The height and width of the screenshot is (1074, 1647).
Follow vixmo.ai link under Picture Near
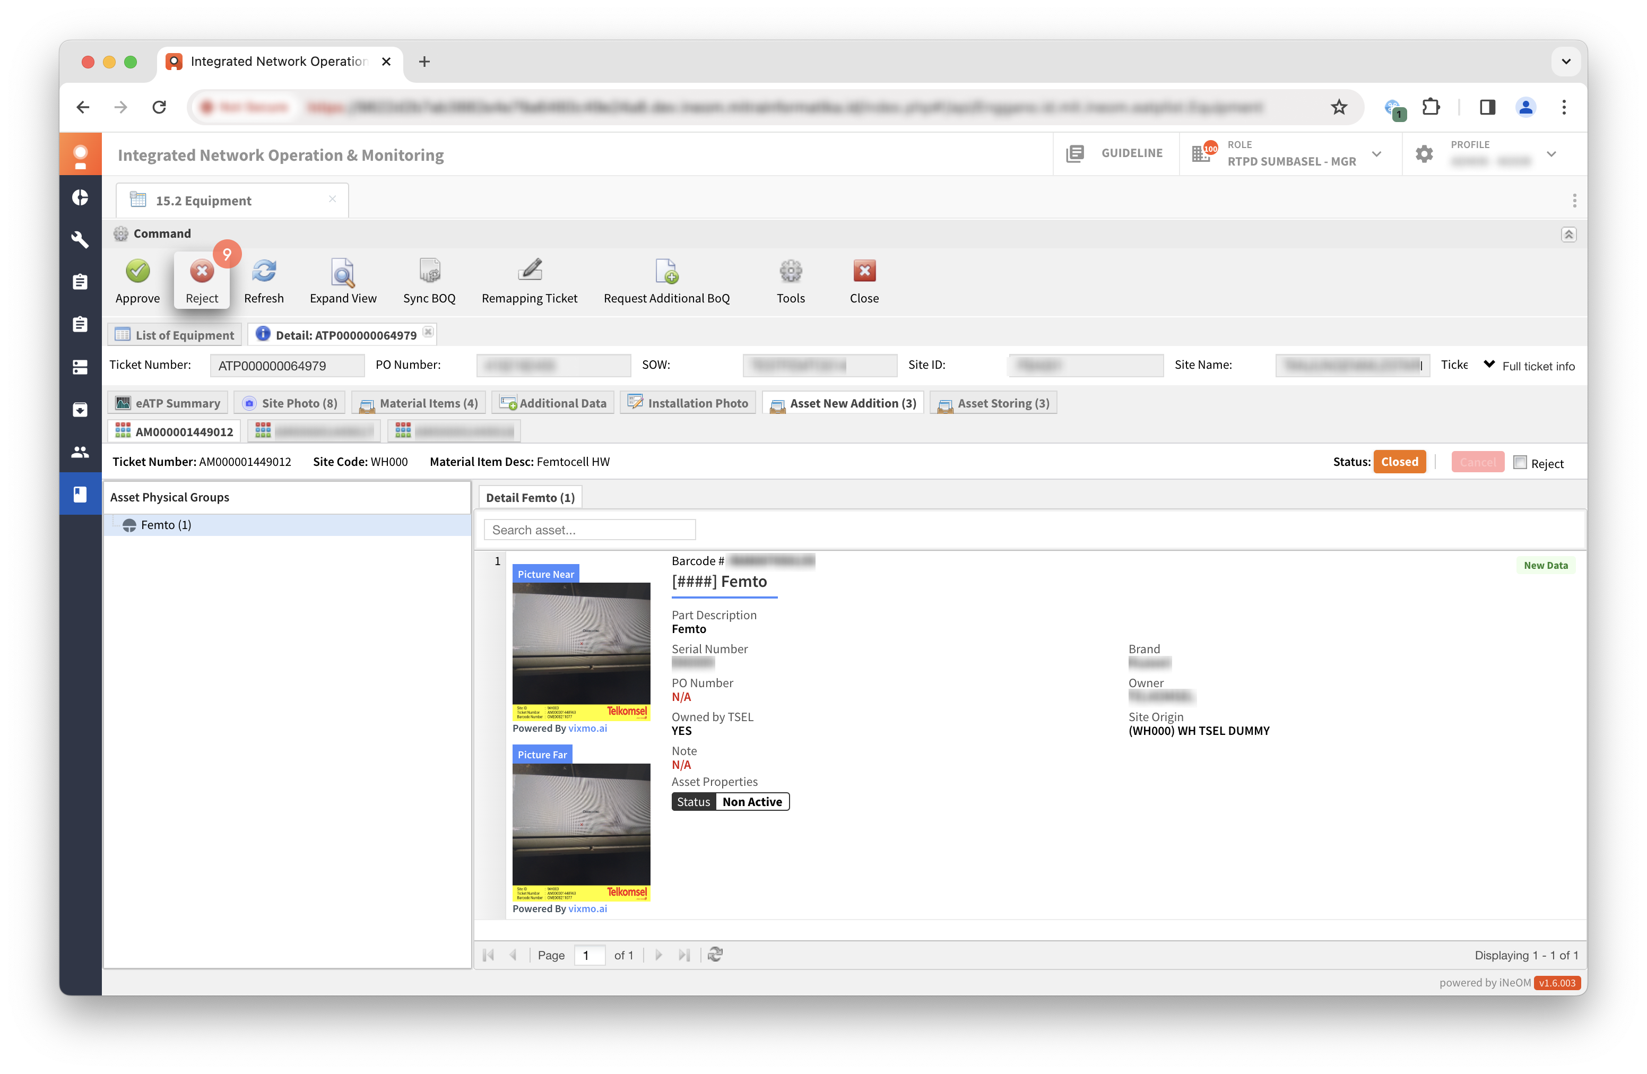(587, 729)
